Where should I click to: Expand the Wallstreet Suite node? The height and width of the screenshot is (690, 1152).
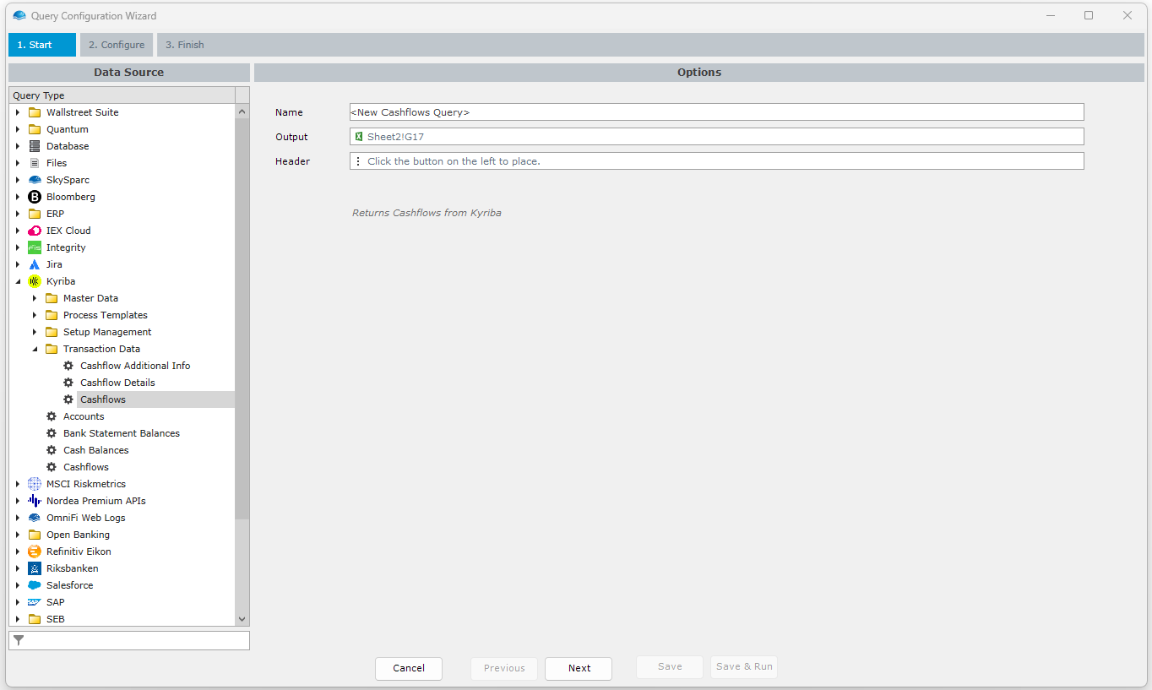point(18,112)
